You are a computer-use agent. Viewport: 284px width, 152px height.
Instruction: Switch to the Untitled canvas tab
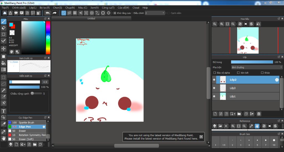pyautogui.click(x=91, y=19)
